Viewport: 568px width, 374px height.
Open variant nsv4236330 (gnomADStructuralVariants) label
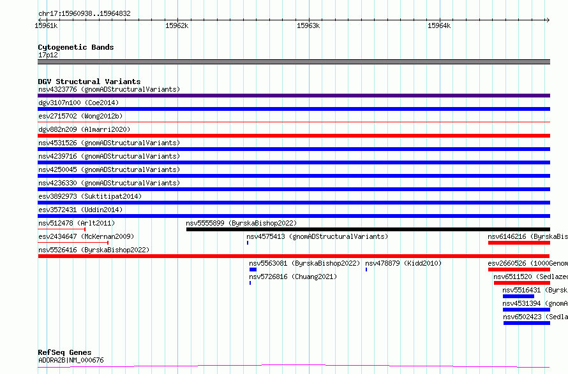coord(109,183)
